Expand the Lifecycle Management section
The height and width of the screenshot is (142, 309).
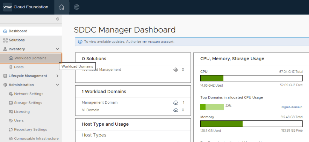(58, 76)
